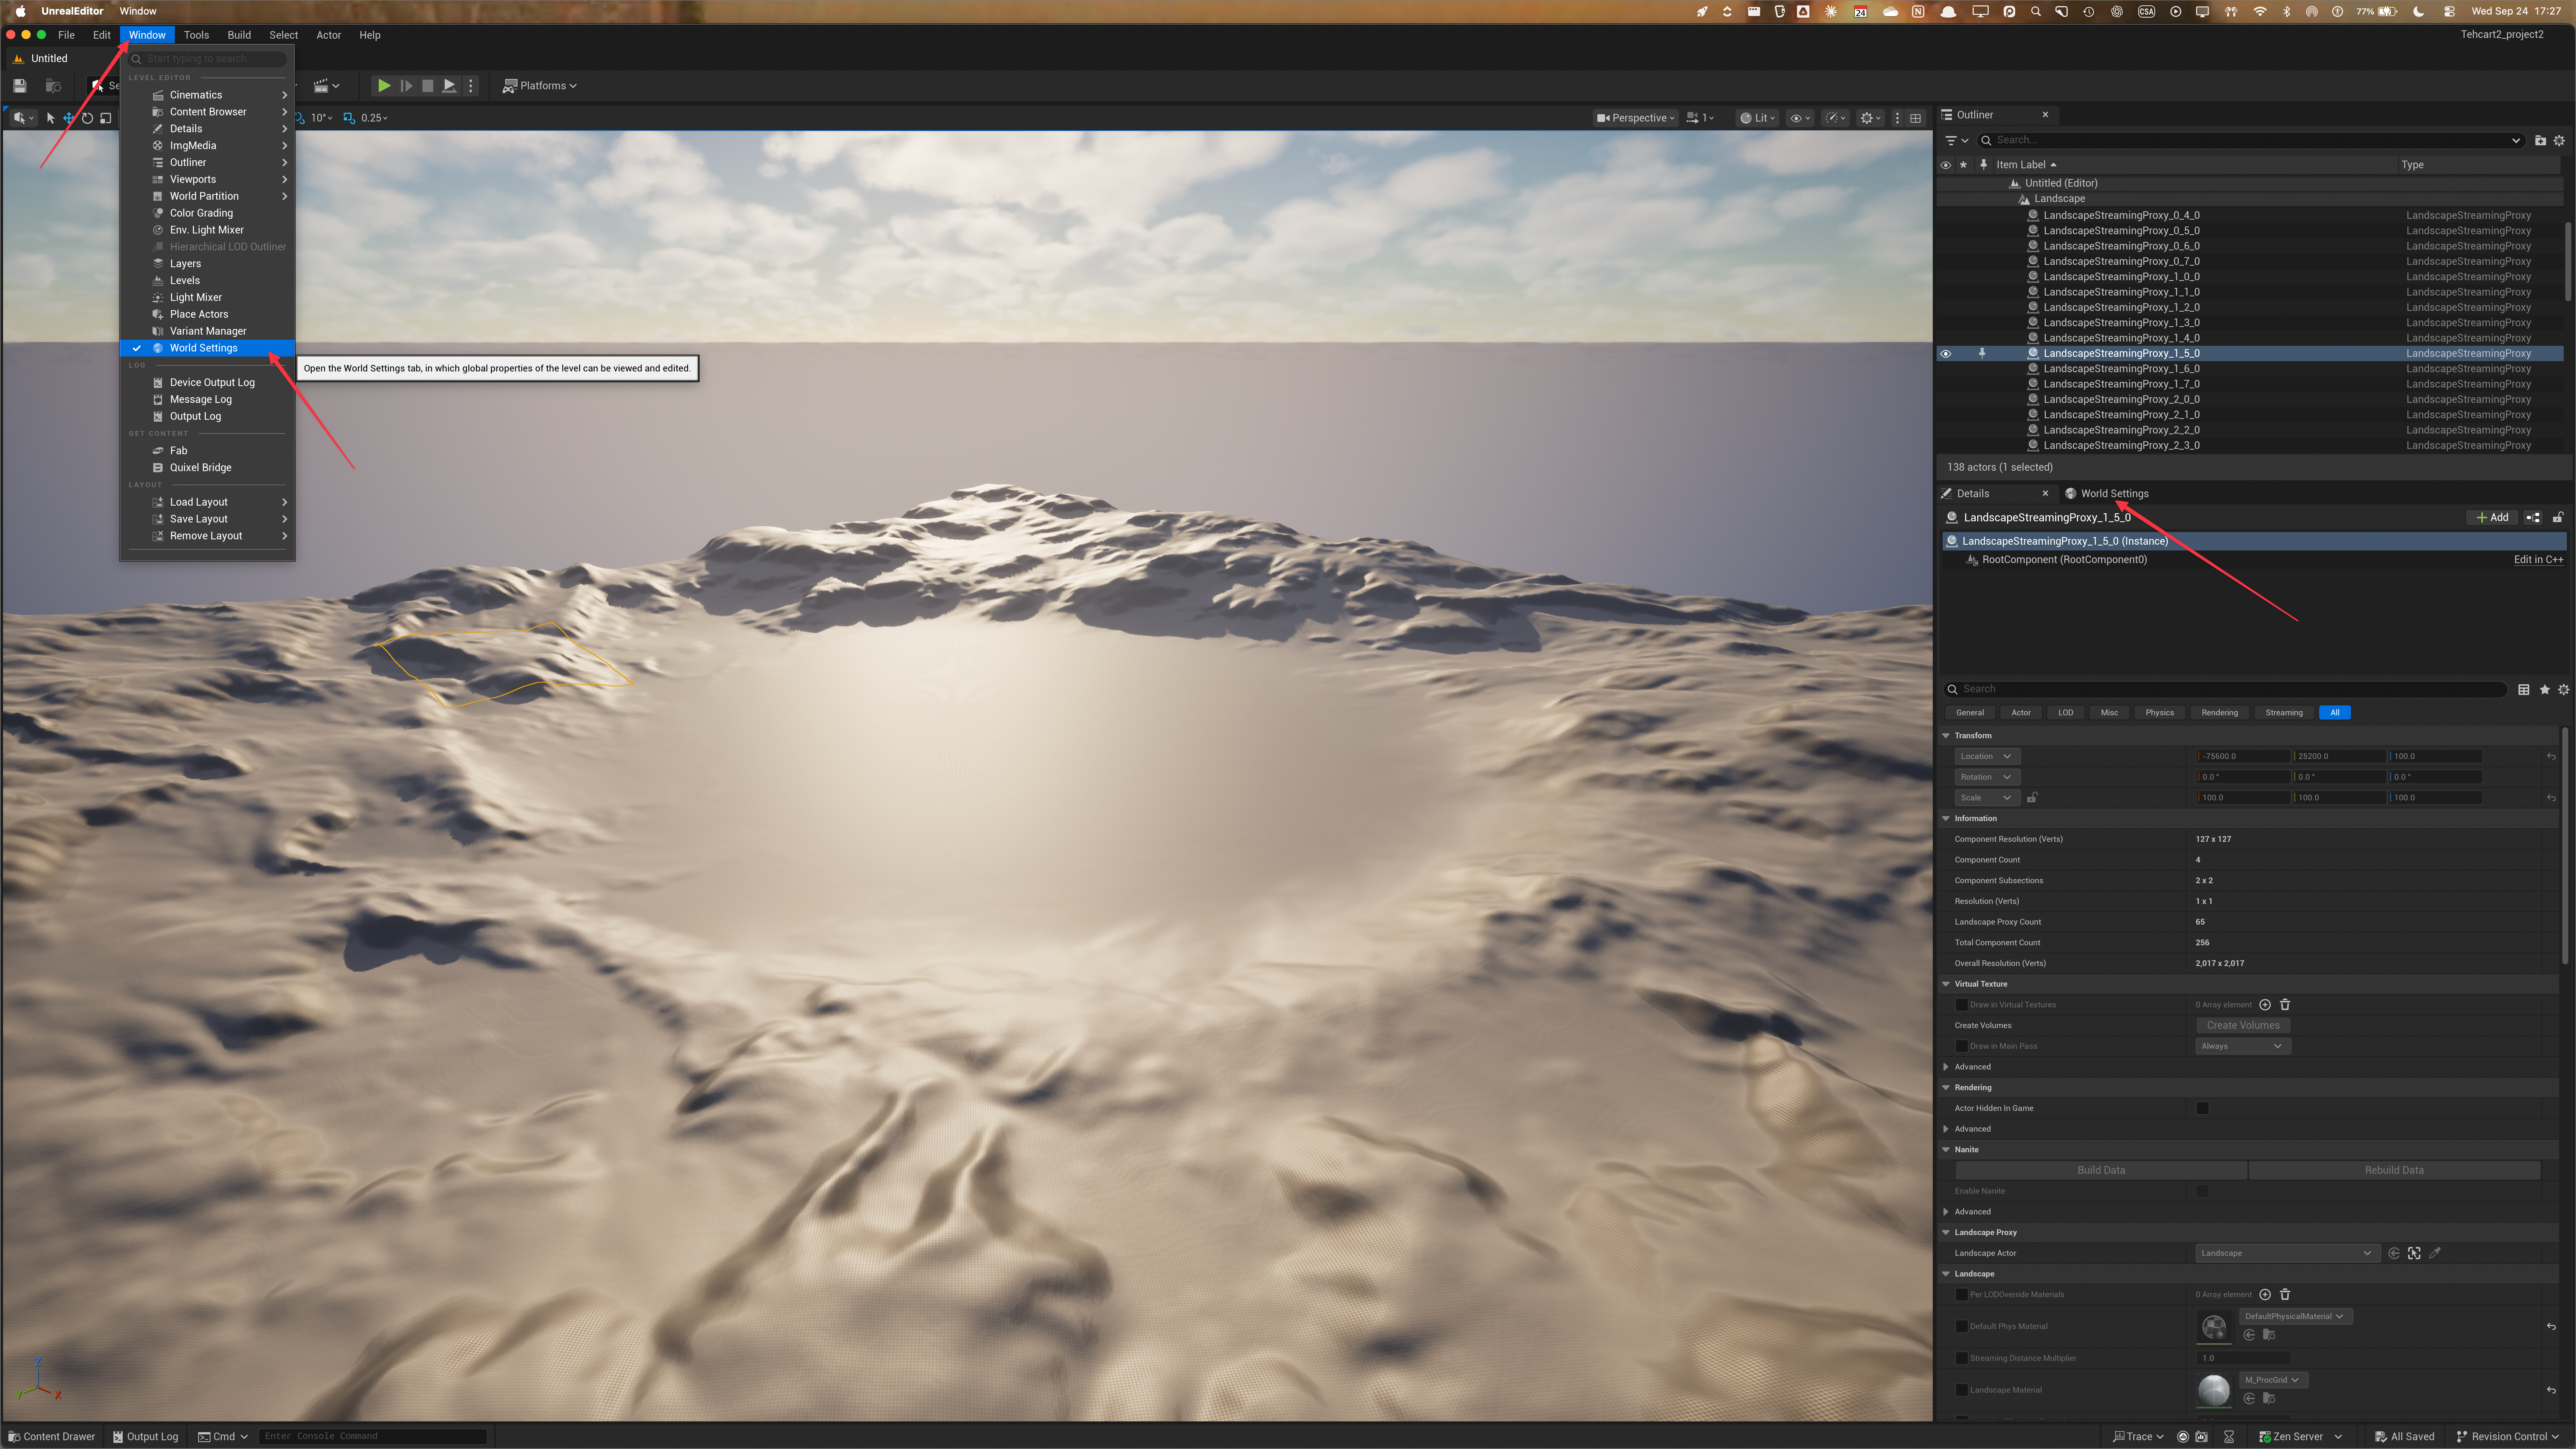The height and width of the screenshot is (1449, 2576).
Task: Toggle Scale lock ratio icon
Action: click(2032, 798)
